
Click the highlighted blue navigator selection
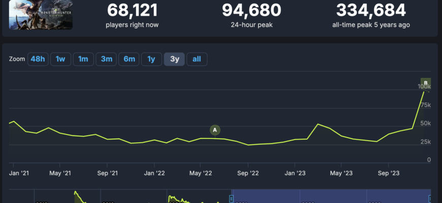330,197
